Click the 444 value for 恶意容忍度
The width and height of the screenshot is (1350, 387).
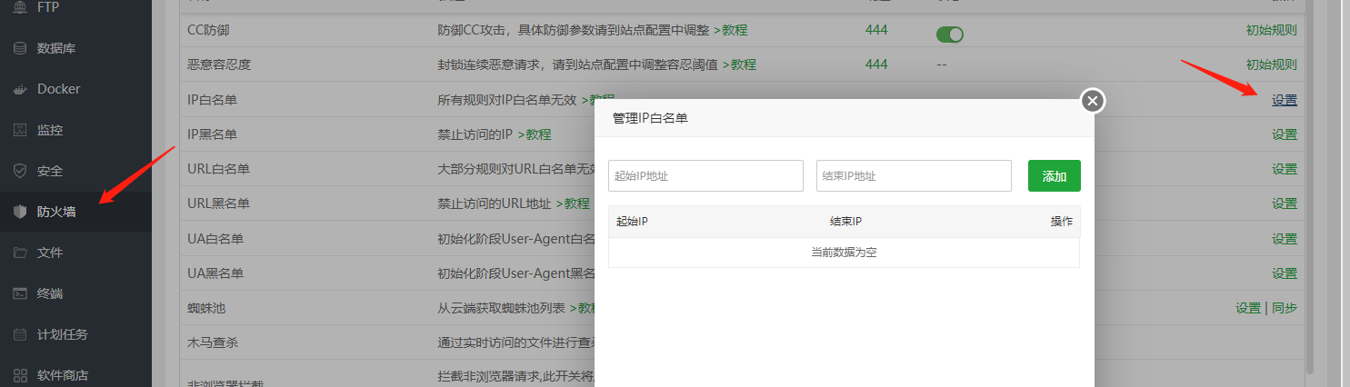click(876, 64)
